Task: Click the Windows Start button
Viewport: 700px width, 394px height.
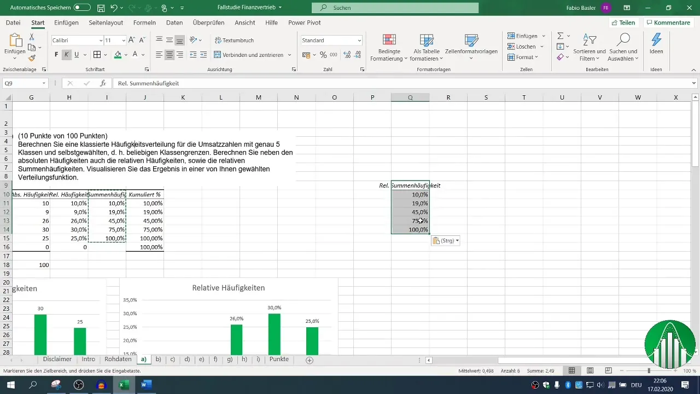Action: click(11, 385)
